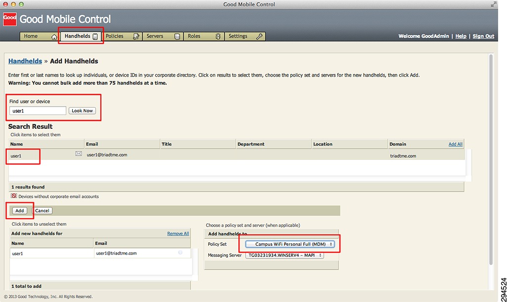Screen dimensions: 507x302
Task: Click the Department column header
Action: pos(274,144)
